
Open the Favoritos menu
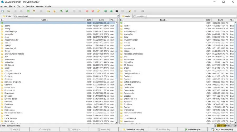coord(30,6)
